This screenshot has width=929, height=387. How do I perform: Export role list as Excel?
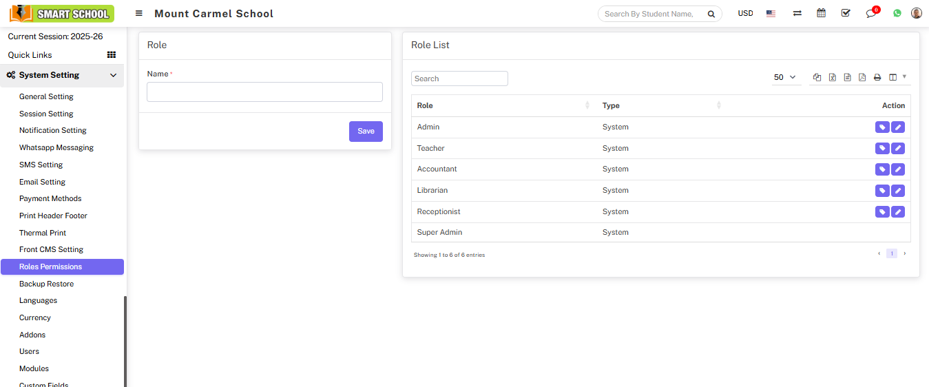[832, 78]
